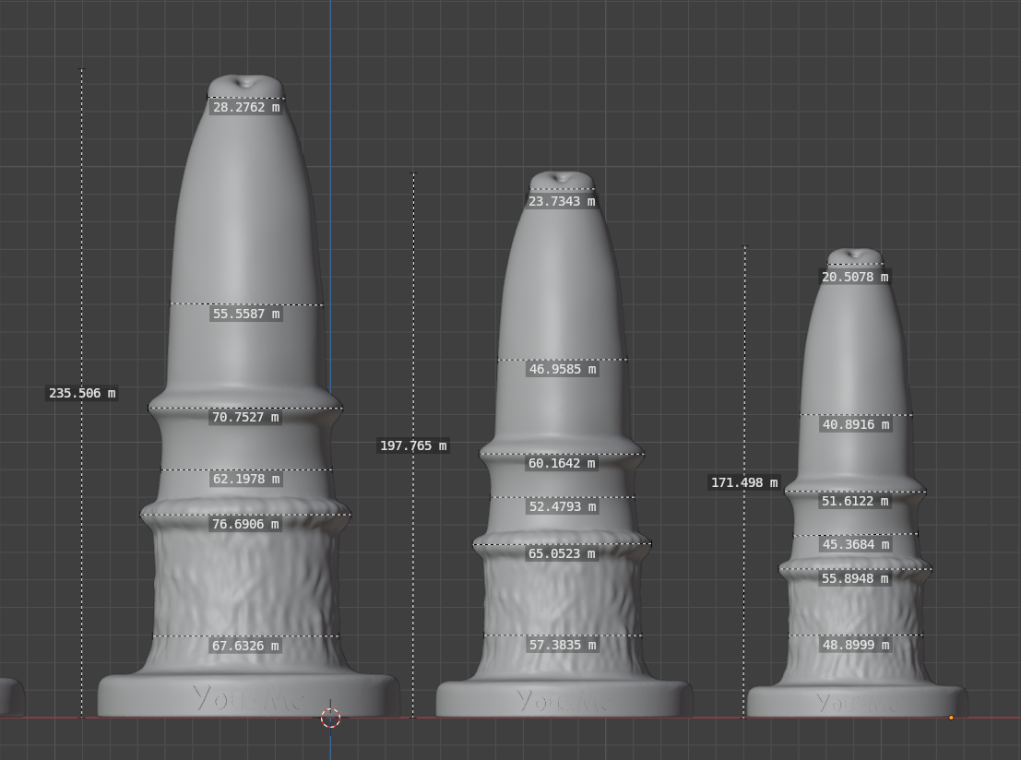The image size is (1021, 760).
Task: Click the 57.3835 m measurement label
Action: [x=562, y=645]
